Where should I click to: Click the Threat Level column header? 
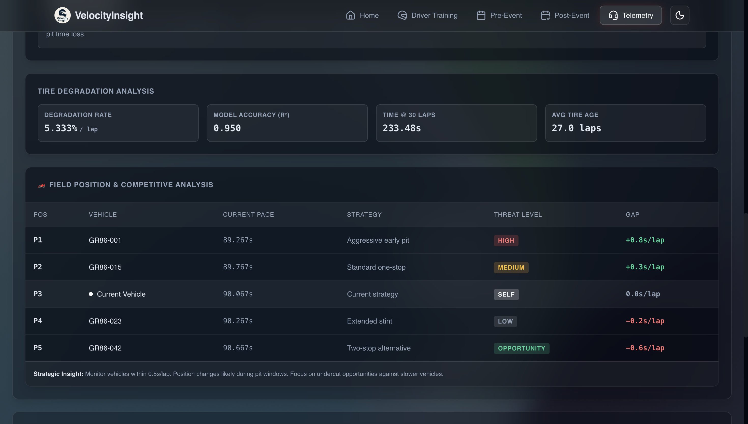tap(517, 215)
